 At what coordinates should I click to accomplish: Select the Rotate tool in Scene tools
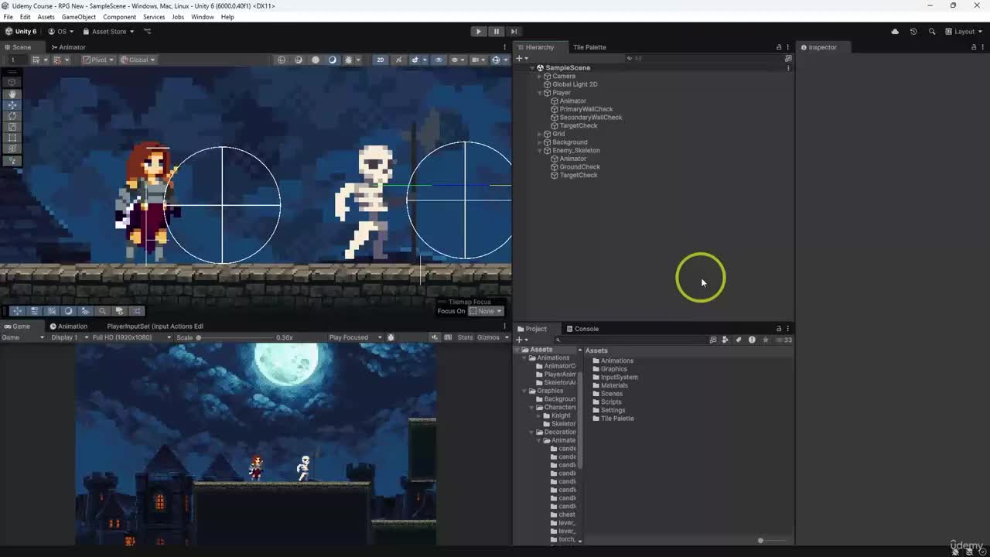point(12,116)
